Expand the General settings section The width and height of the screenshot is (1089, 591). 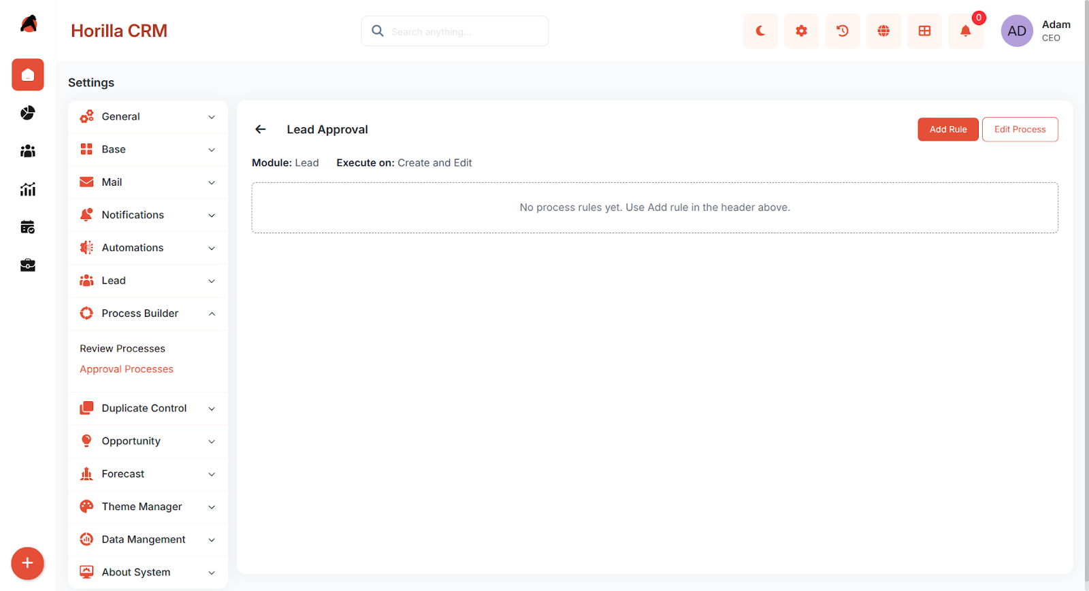tap(148, 117)
